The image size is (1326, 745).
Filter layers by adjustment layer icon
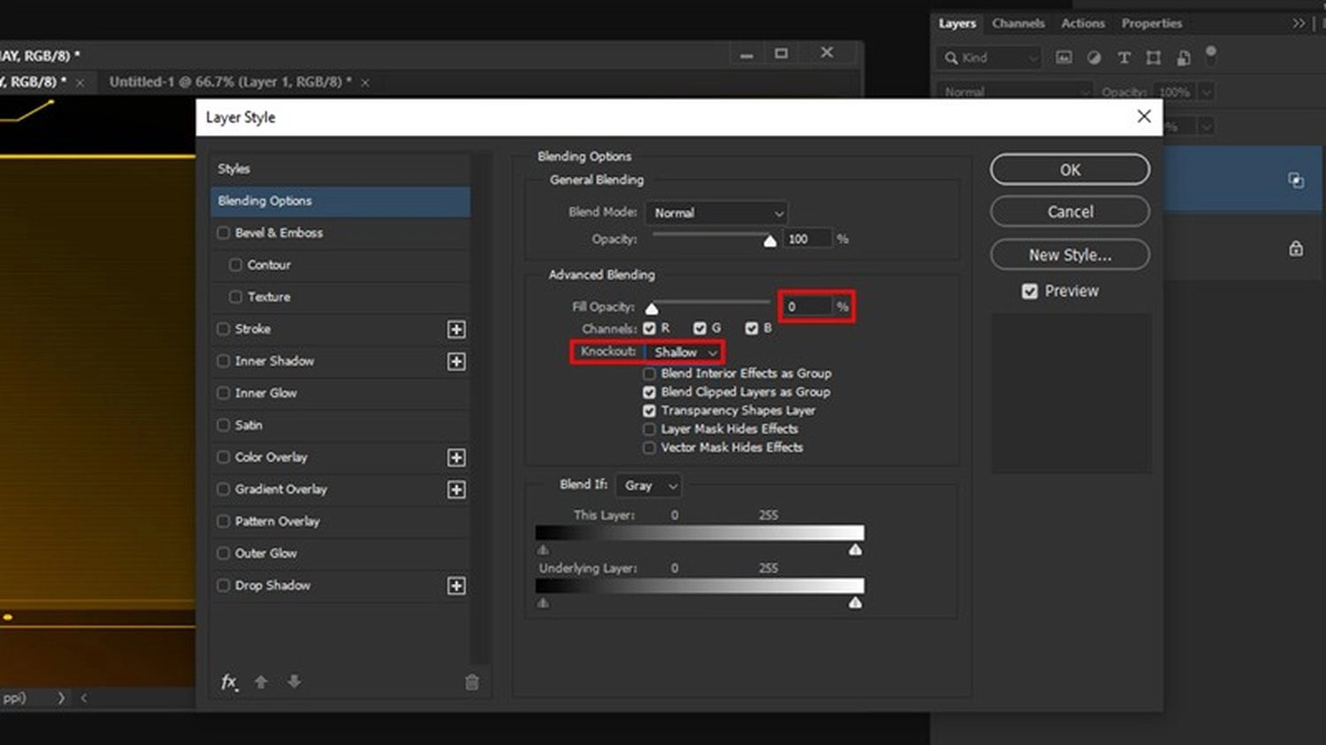click(x=1094, y=57)
